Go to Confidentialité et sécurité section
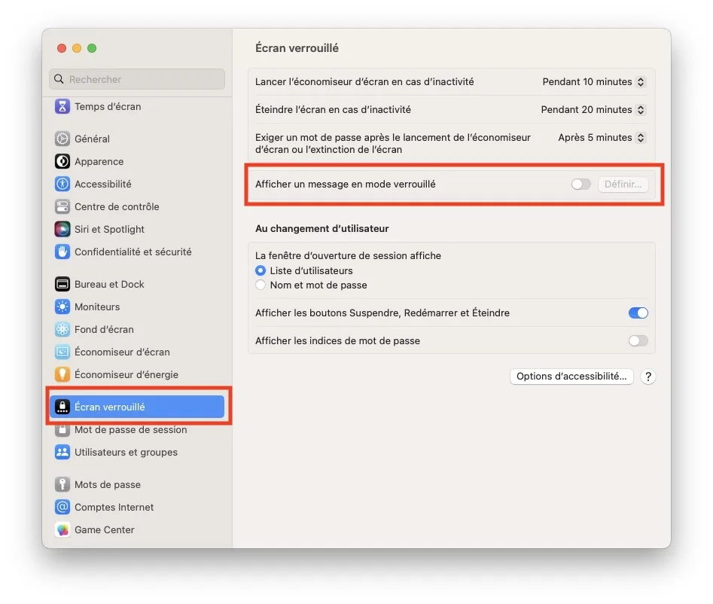Screen dimensions: 713x604 pyautogui.click(x=133, y=252)
